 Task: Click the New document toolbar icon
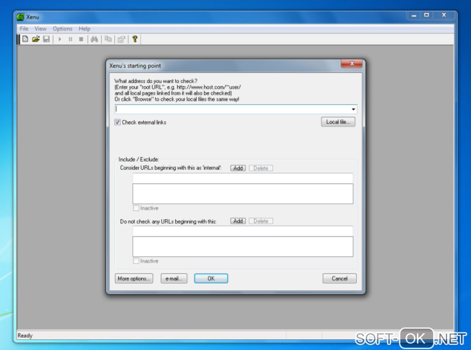pos(25,39)
